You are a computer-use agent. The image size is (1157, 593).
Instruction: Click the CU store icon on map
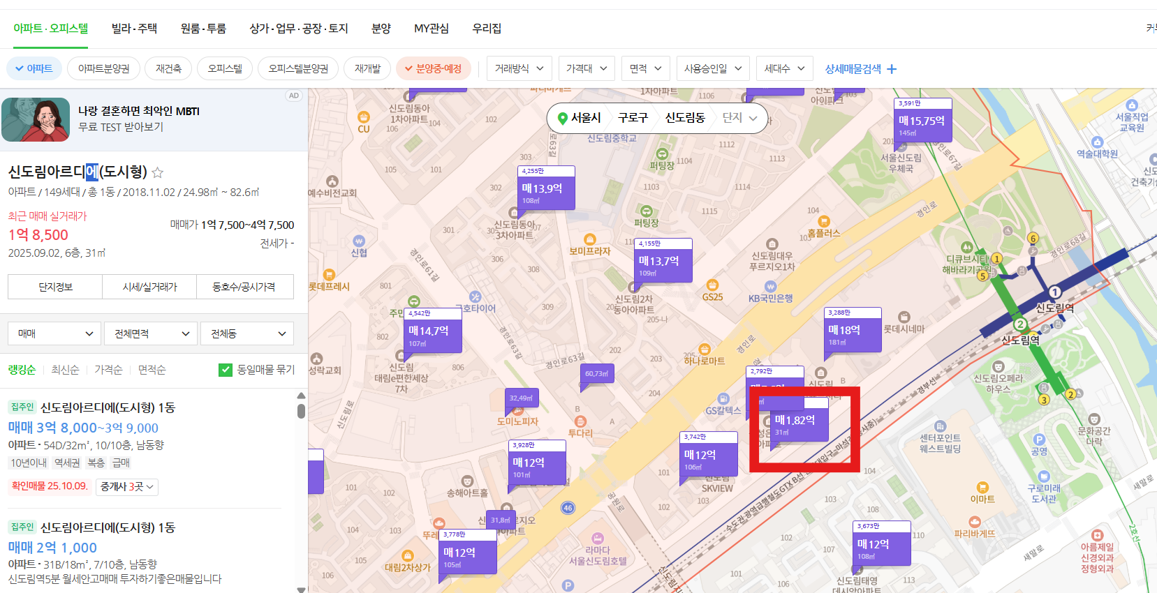[x=363, y=118]
